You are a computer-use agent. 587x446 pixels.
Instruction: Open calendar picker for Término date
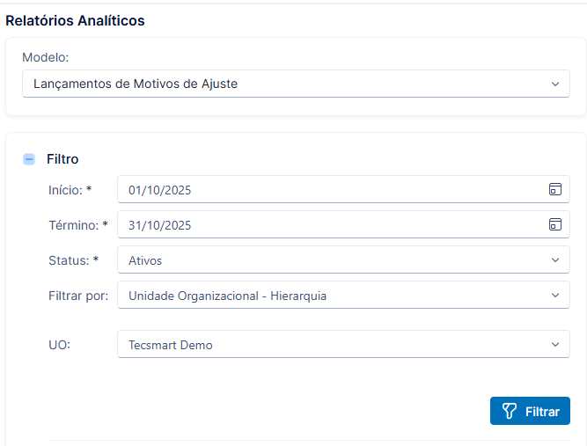tap(554, 224)
